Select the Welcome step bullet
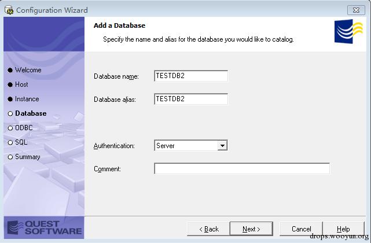The image size is (371, 243). [x=10, y=70]
